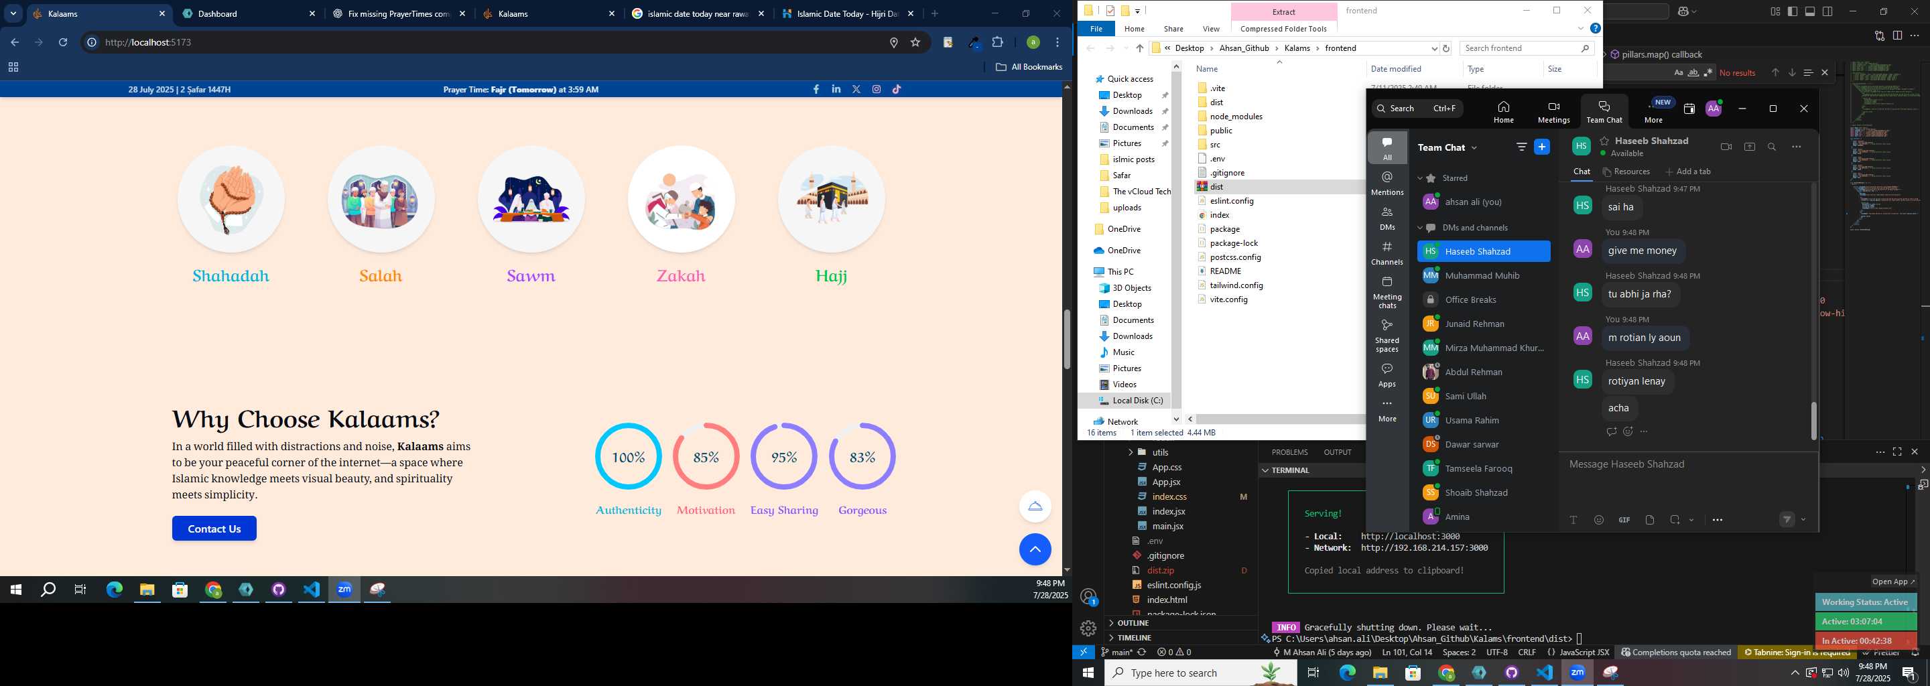Switch to Dashboard tab in Chrome

point(248,13)
